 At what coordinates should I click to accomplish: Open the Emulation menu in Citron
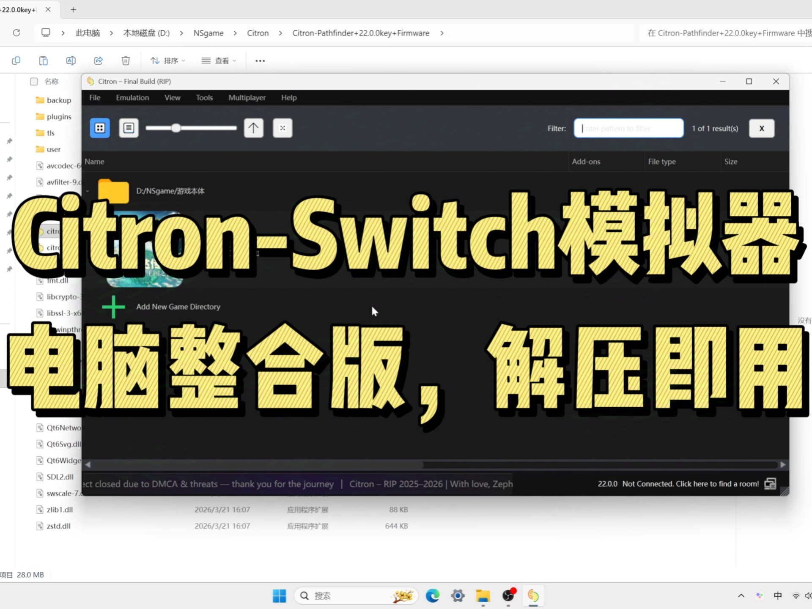[132, 97]
